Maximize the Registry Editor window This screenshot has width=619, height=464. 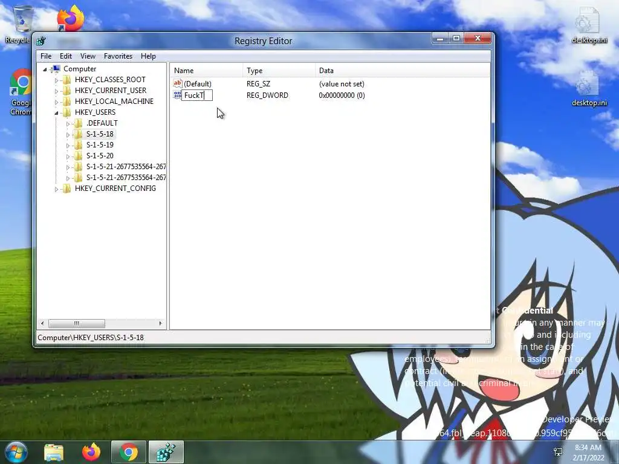click(456, 38)
